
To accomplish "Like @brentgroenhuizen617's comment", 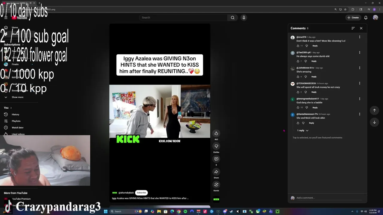I will [298, 107].
